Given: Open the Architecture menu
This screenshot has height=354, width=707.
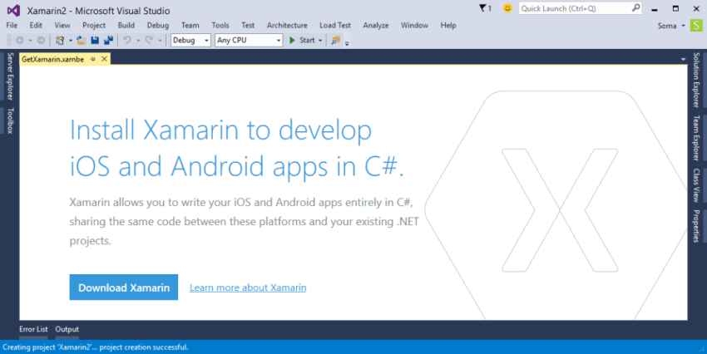Looking at the screenshot, I should pyautogui.click(x=287, y=26).
